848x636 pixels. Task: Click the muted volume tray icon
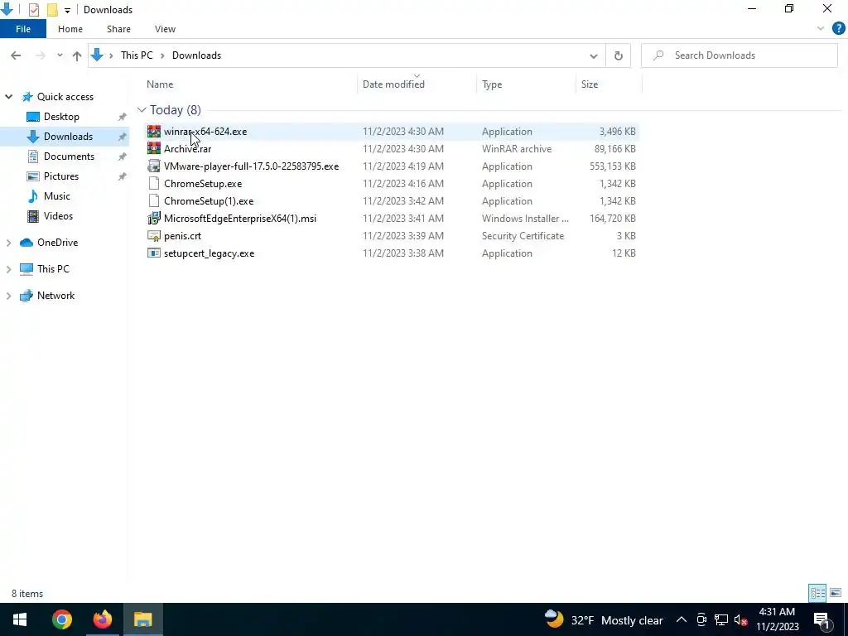[741, 619]
